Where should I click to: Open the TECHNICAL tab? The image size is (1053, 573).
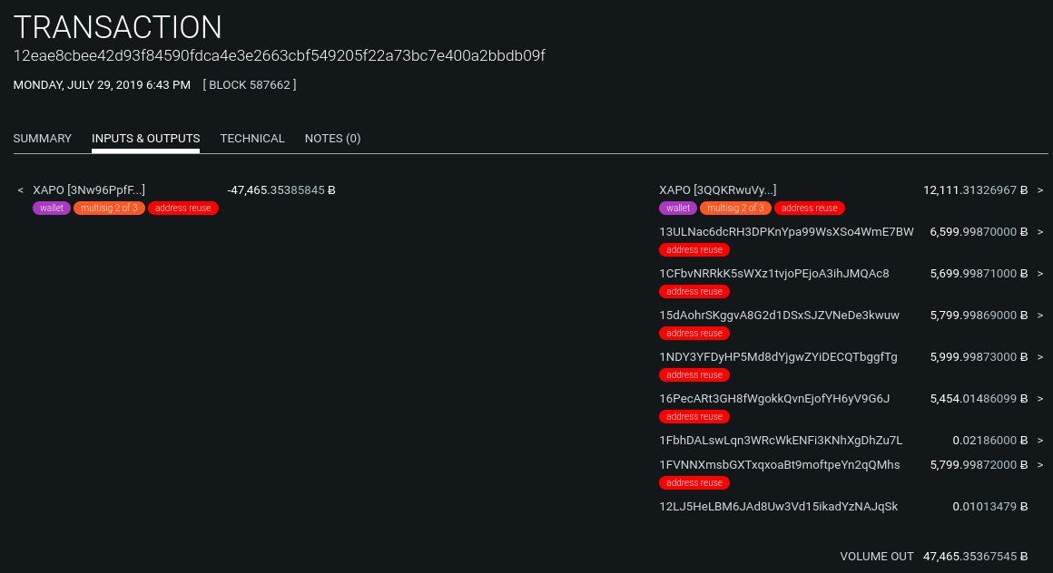[x=252, y=138]
